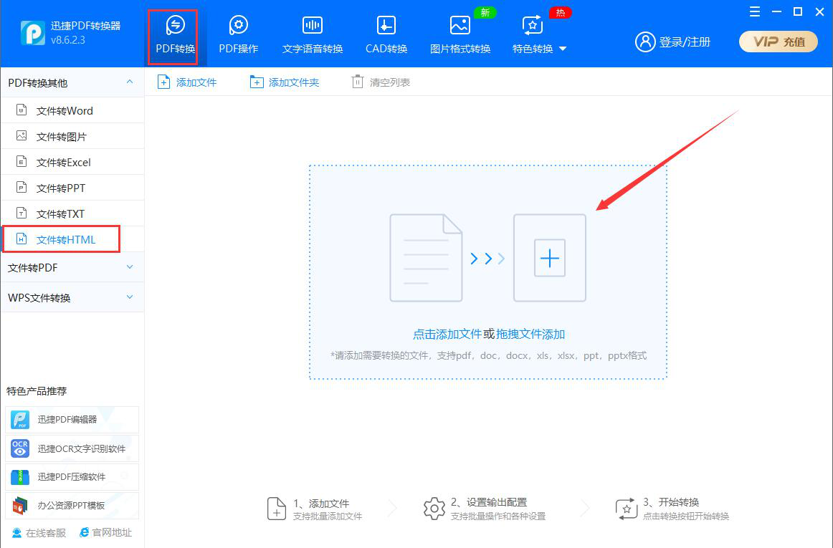Click the OCR eye icon
The height and width of the screenshot is (548, 833).
20,448
